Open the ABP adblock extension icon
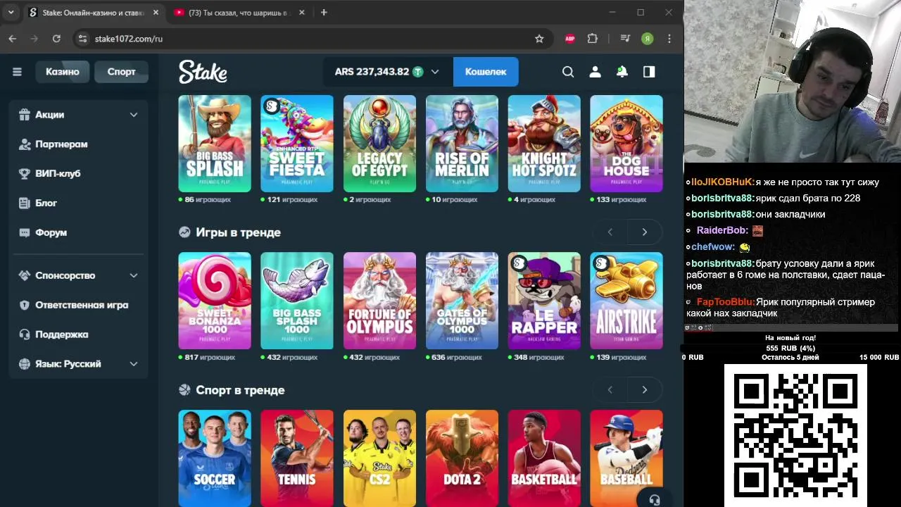The image size is (901, 507). 570,39
